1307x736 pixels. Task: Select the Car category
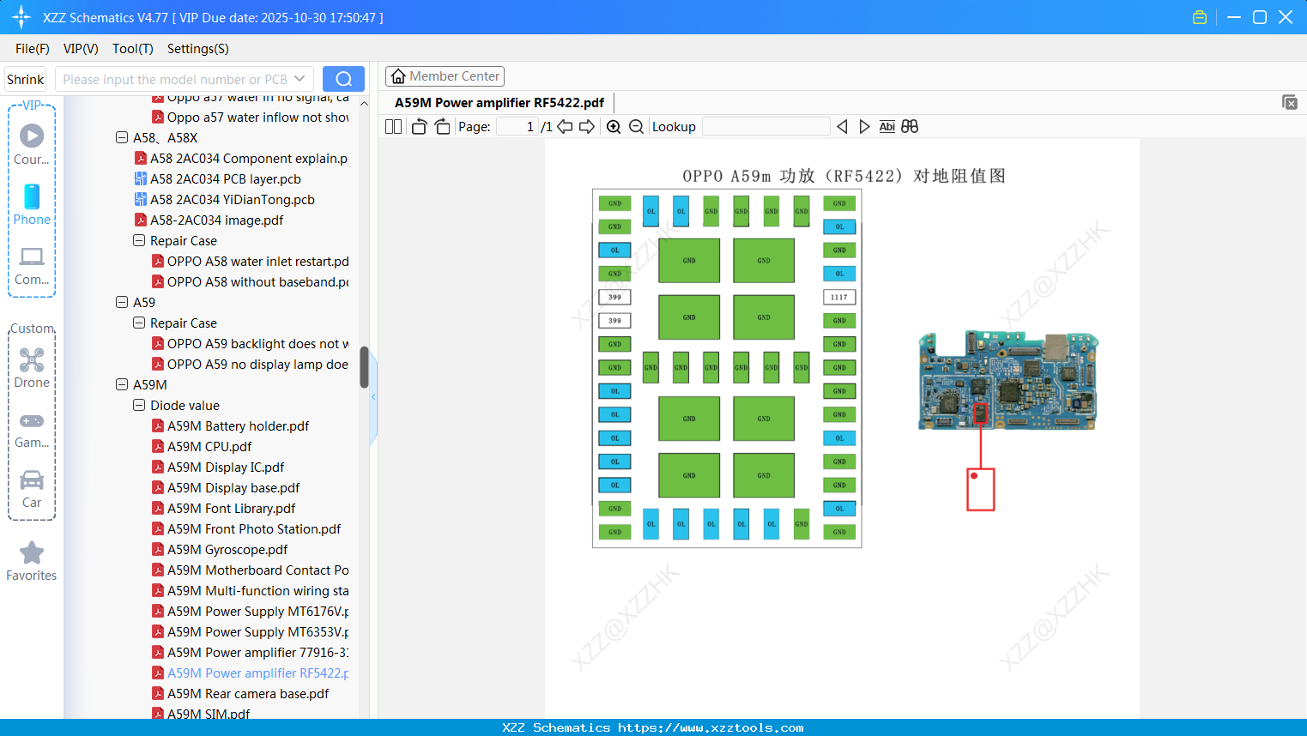(x=32, y=489)
